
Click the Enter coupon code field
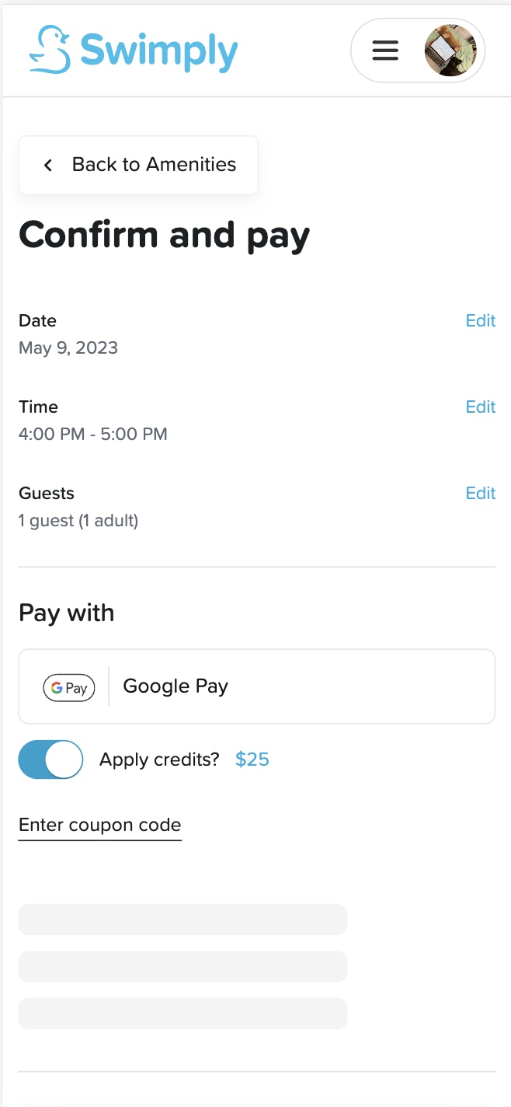coord(99,824)
